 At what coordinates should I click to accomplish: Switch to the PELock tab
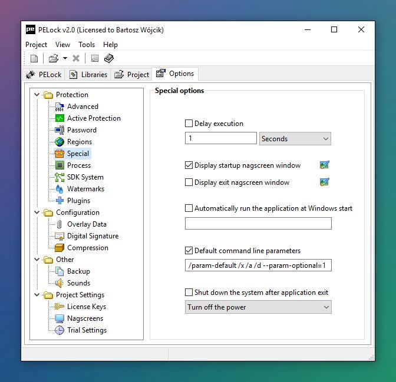point(44,74)
